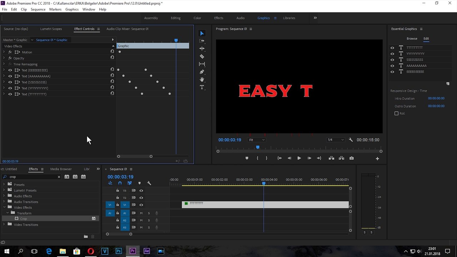
Task: Launch After Effects from the taskbar
Action: click(146, 251)
